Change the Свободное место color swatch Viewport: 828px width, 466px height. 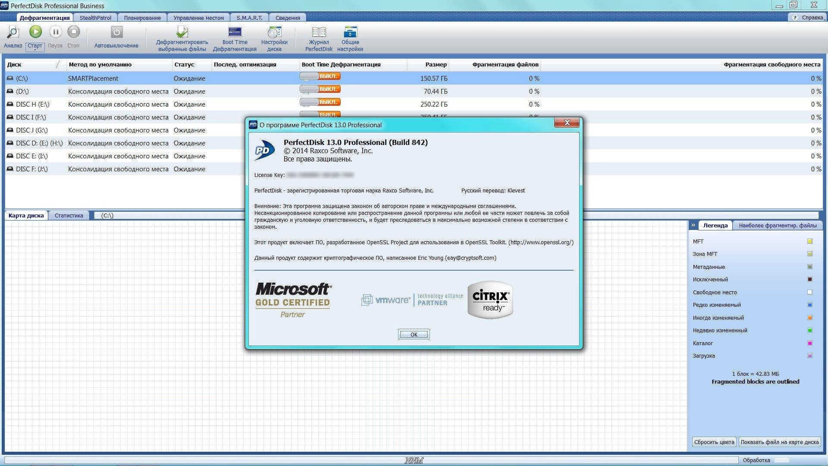[809, 293]
